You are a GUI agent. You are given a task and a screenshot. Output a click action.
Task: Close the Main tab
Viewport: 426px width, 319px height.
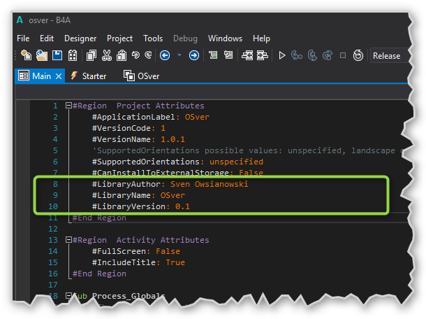[x=59, y=76]
